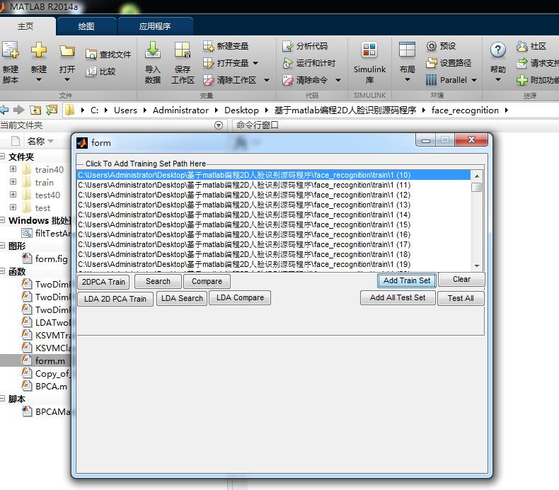Viewport: 559px width, 490px height.
Task: Click the 社区 community icon
Action: [x=522, y=46]
